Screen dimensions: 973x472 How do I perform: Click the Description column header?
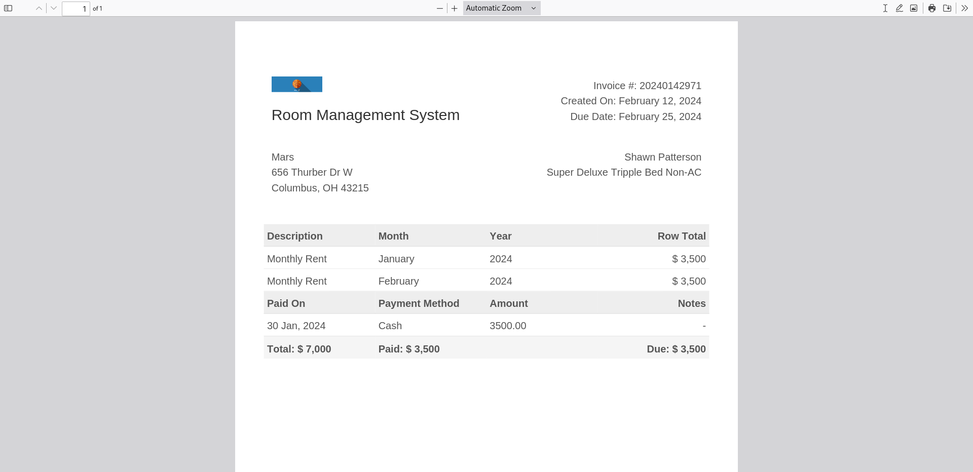click(x=295, y=236)
